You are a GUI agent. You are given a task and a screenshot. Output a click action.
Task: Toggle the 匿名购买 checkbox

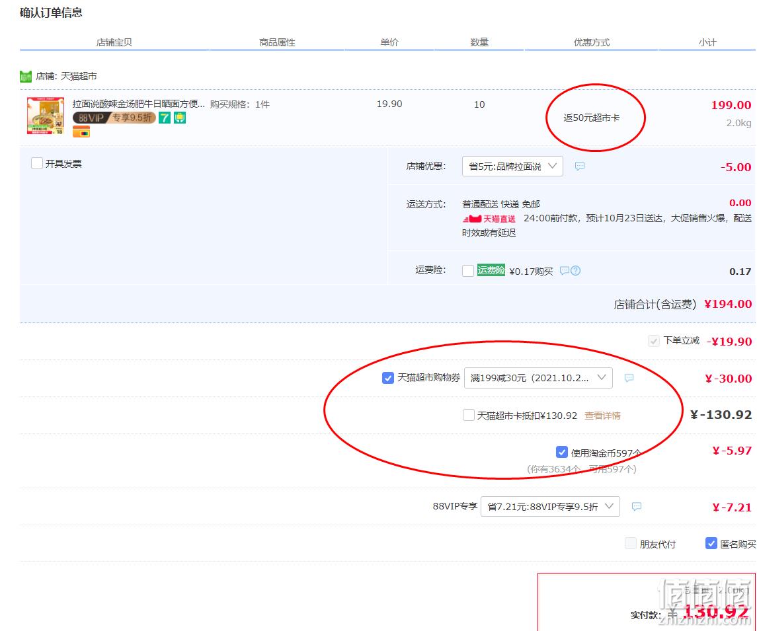click(x=711, y=544)
